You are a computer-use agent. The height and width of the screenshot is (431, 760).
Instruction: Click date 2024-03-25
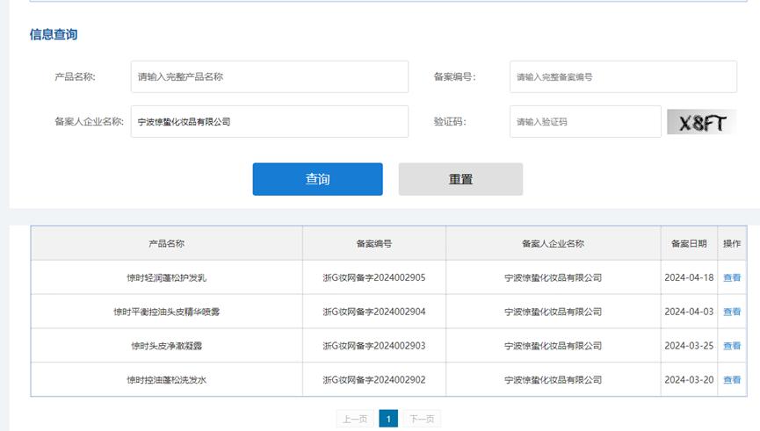pos(689,346)
